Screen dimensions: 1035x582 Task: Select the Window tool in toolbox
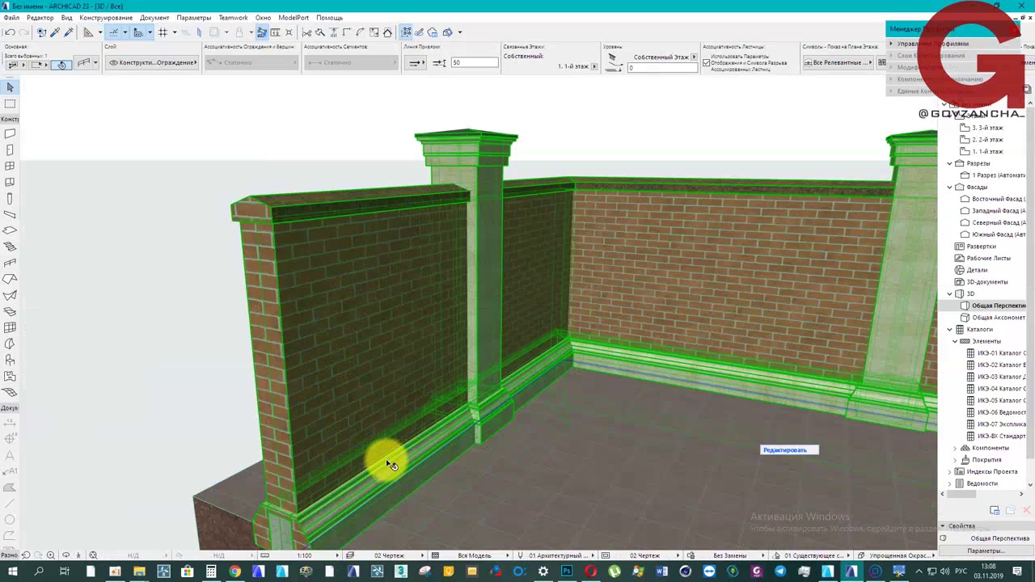pos(10,166)
